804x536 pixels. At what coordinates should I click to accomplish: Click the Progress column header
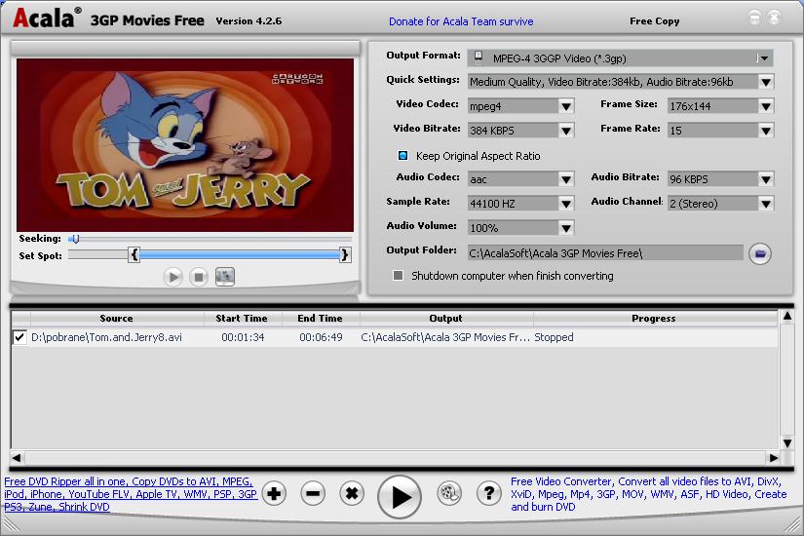(654, 319)
